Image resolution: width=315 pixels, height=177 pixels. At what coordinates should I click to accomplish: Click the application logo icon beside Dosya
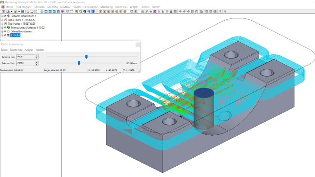click(3, 7)
